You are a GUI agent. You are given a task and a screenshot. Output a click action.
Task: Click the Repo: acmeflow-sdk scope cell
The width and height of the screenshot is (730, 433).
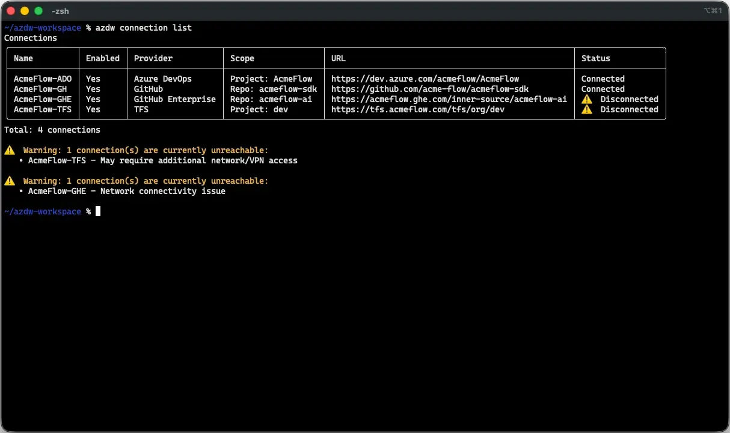pyautogui.click(x=274, y=89)
